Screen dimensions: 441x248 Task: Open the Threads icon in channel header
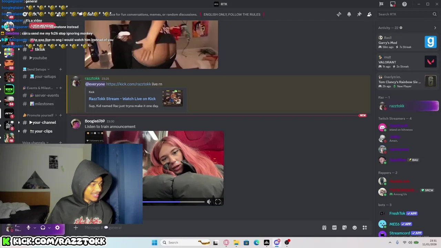[339, 14]
